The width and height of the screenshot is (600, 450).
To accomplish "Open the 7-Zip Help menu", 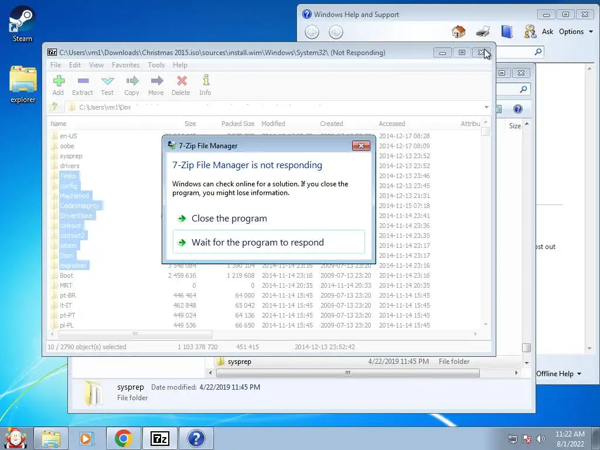I will tap(180, 65).
